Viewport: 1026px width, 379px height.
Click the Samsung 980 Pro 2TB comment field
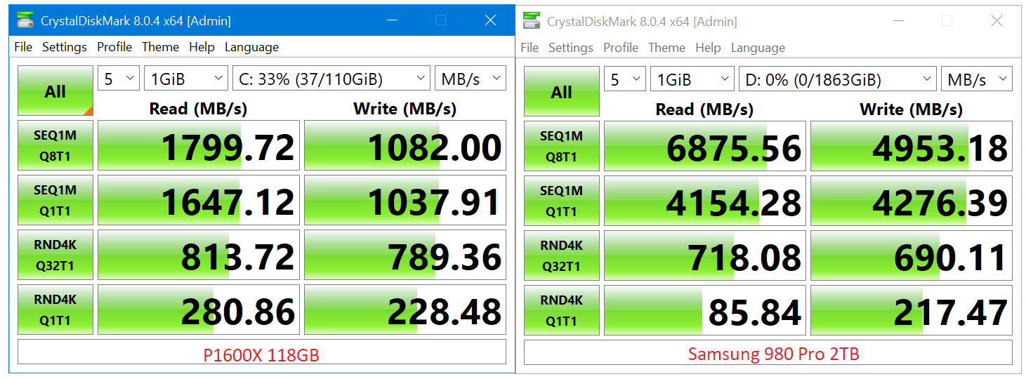(768, 353)
